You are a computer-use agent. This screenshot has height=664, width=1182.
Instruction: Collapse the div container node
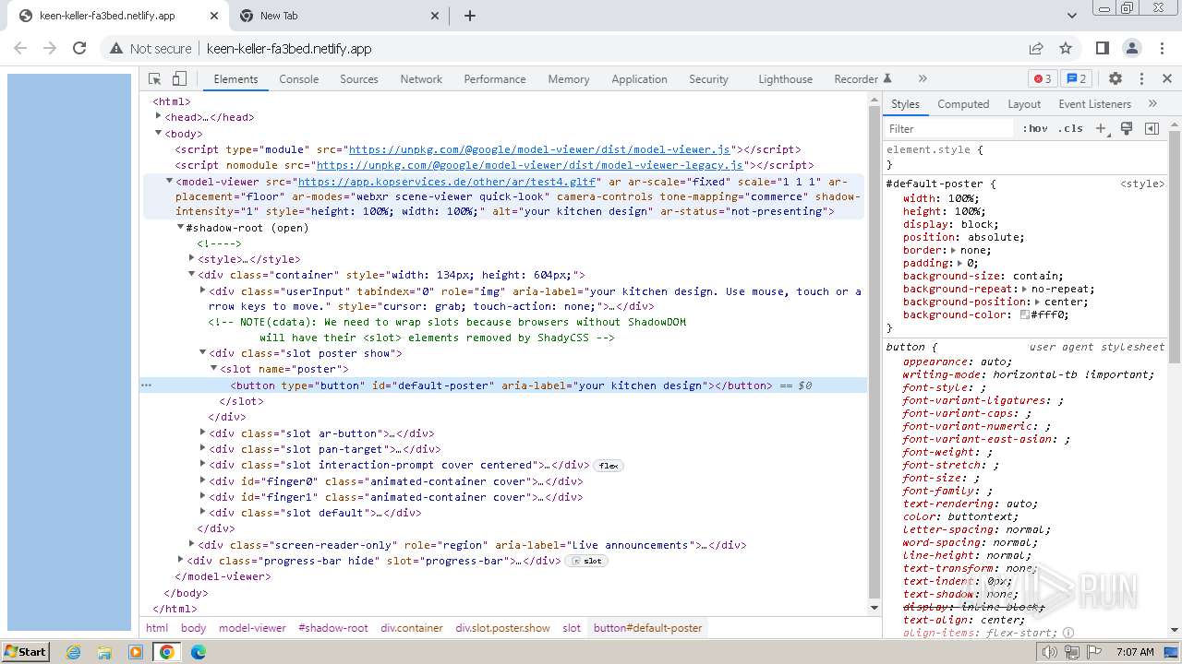(x=192, y=275)
